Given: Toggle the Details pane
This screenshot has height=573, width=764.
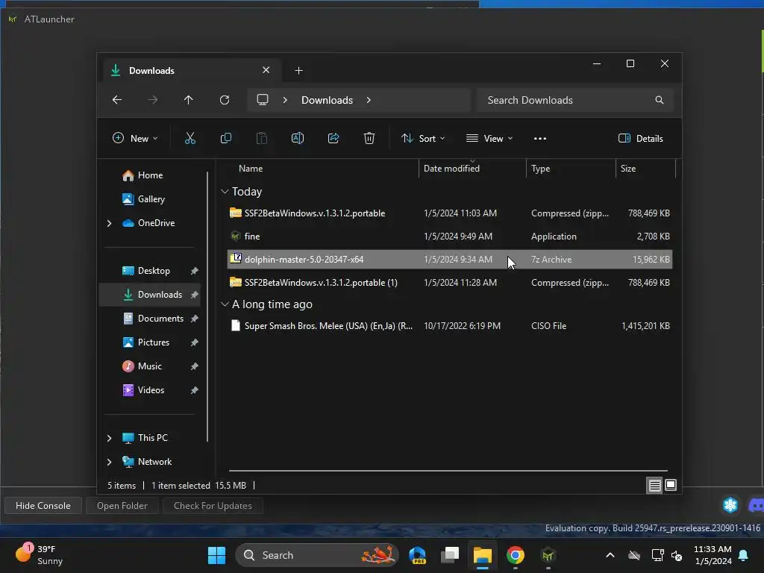Looking at the screenshot, I should (x=640, y=138).
